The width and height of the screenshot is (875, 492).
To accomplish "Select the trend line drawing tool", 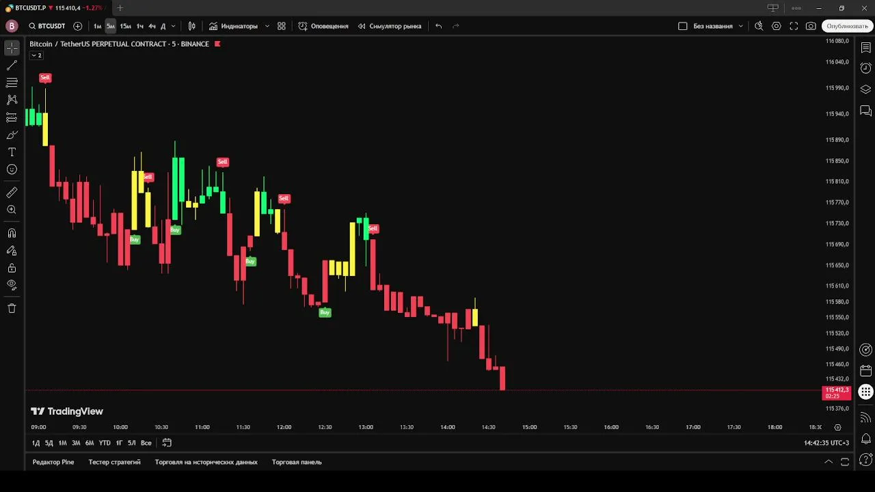I will [x=12, y=66].
